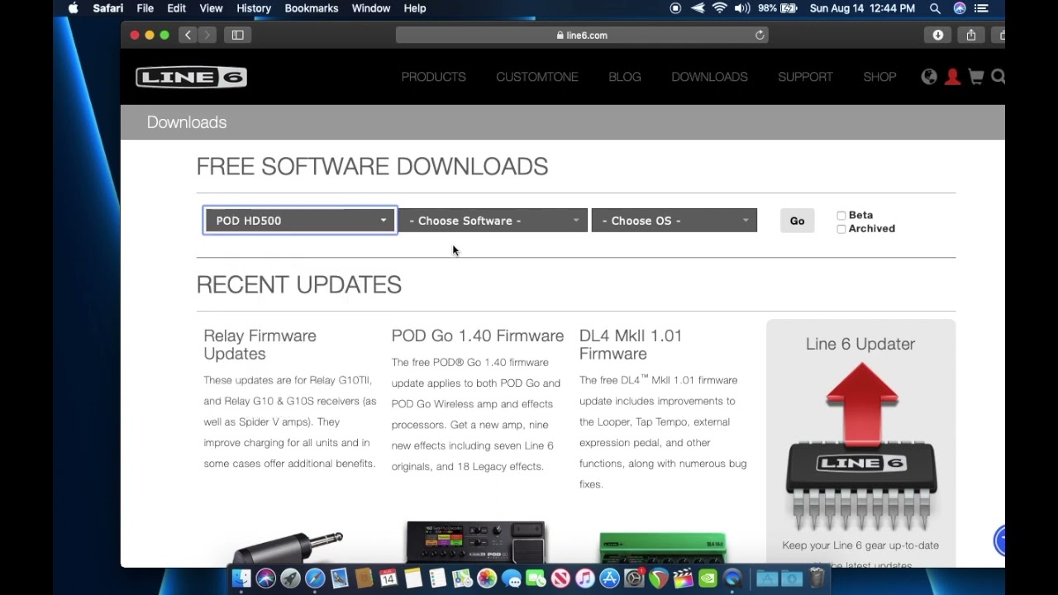Open the Safari menu
Screen dimensions: 1058x595
tap(107, 8)
